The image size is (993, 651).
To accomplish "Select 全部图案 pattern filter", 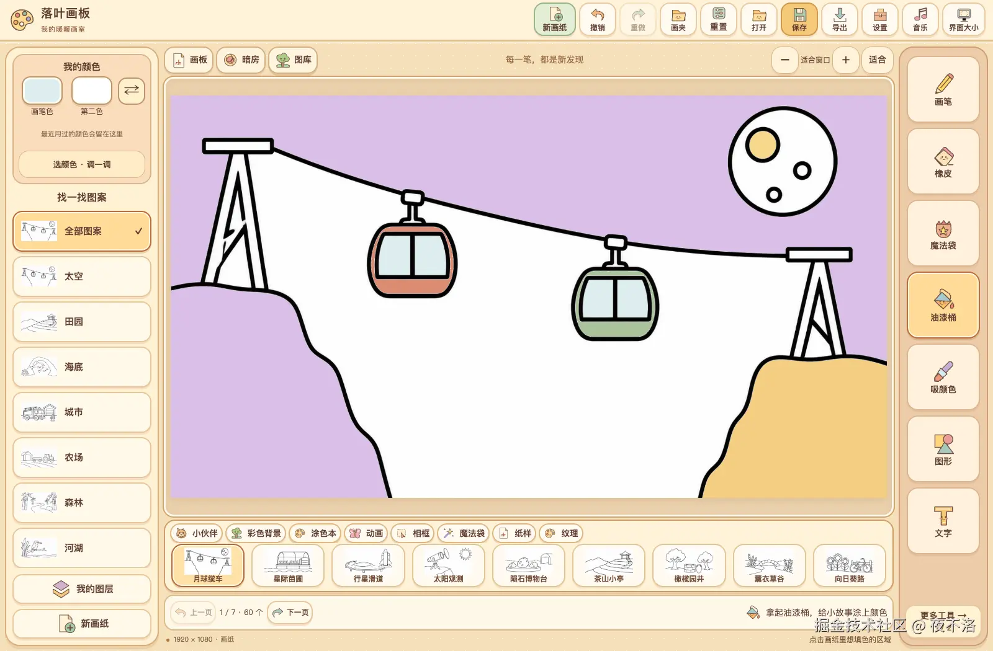I will [82, 231].
